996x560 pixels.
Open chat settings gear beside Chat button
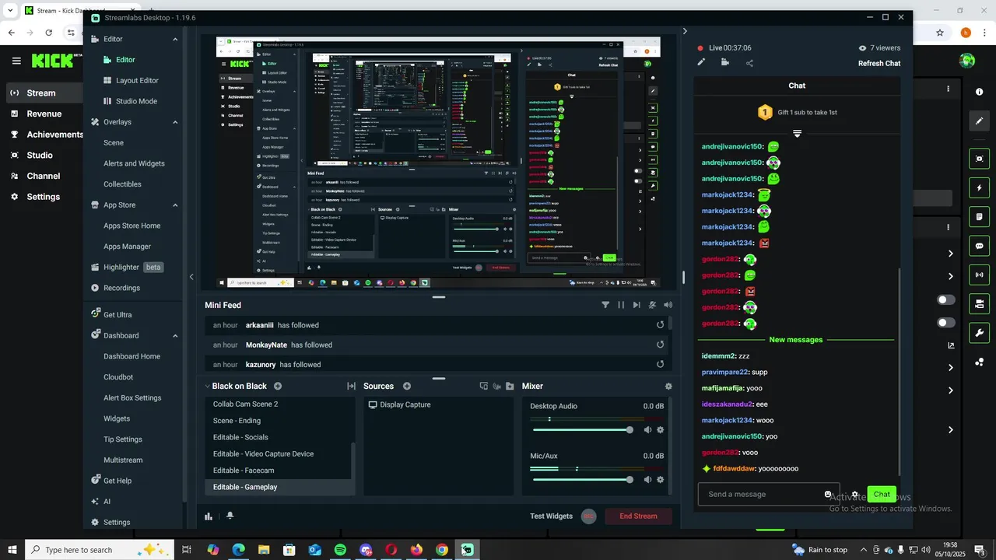[854, 494]
